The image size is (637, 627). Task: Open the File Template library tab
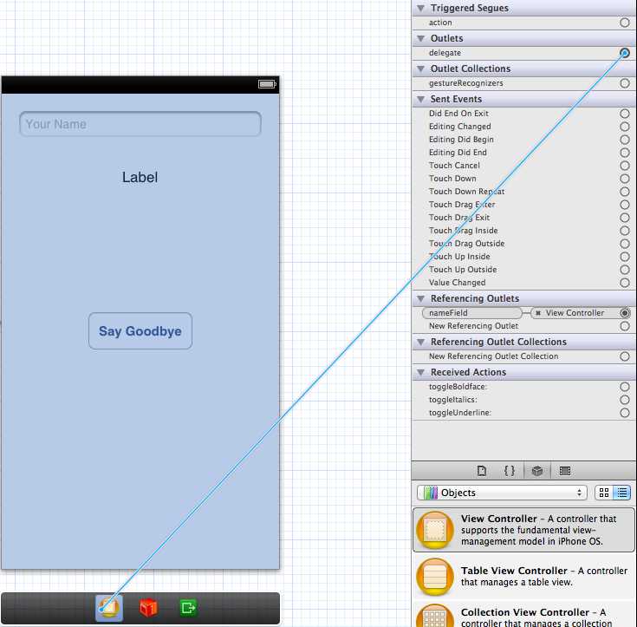[x=482, y=471]
